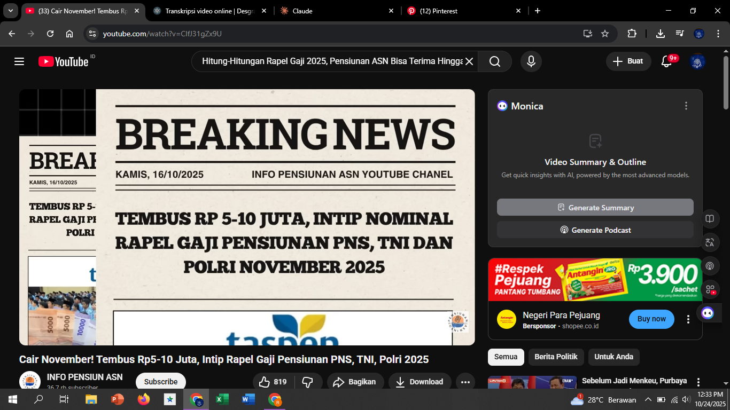Open Windows Start menu
The image size is (730, 410).
click(13, 399)
